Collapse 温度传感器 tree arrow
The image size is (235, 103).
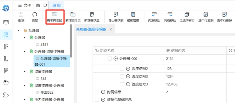click(x=25, y=72)
